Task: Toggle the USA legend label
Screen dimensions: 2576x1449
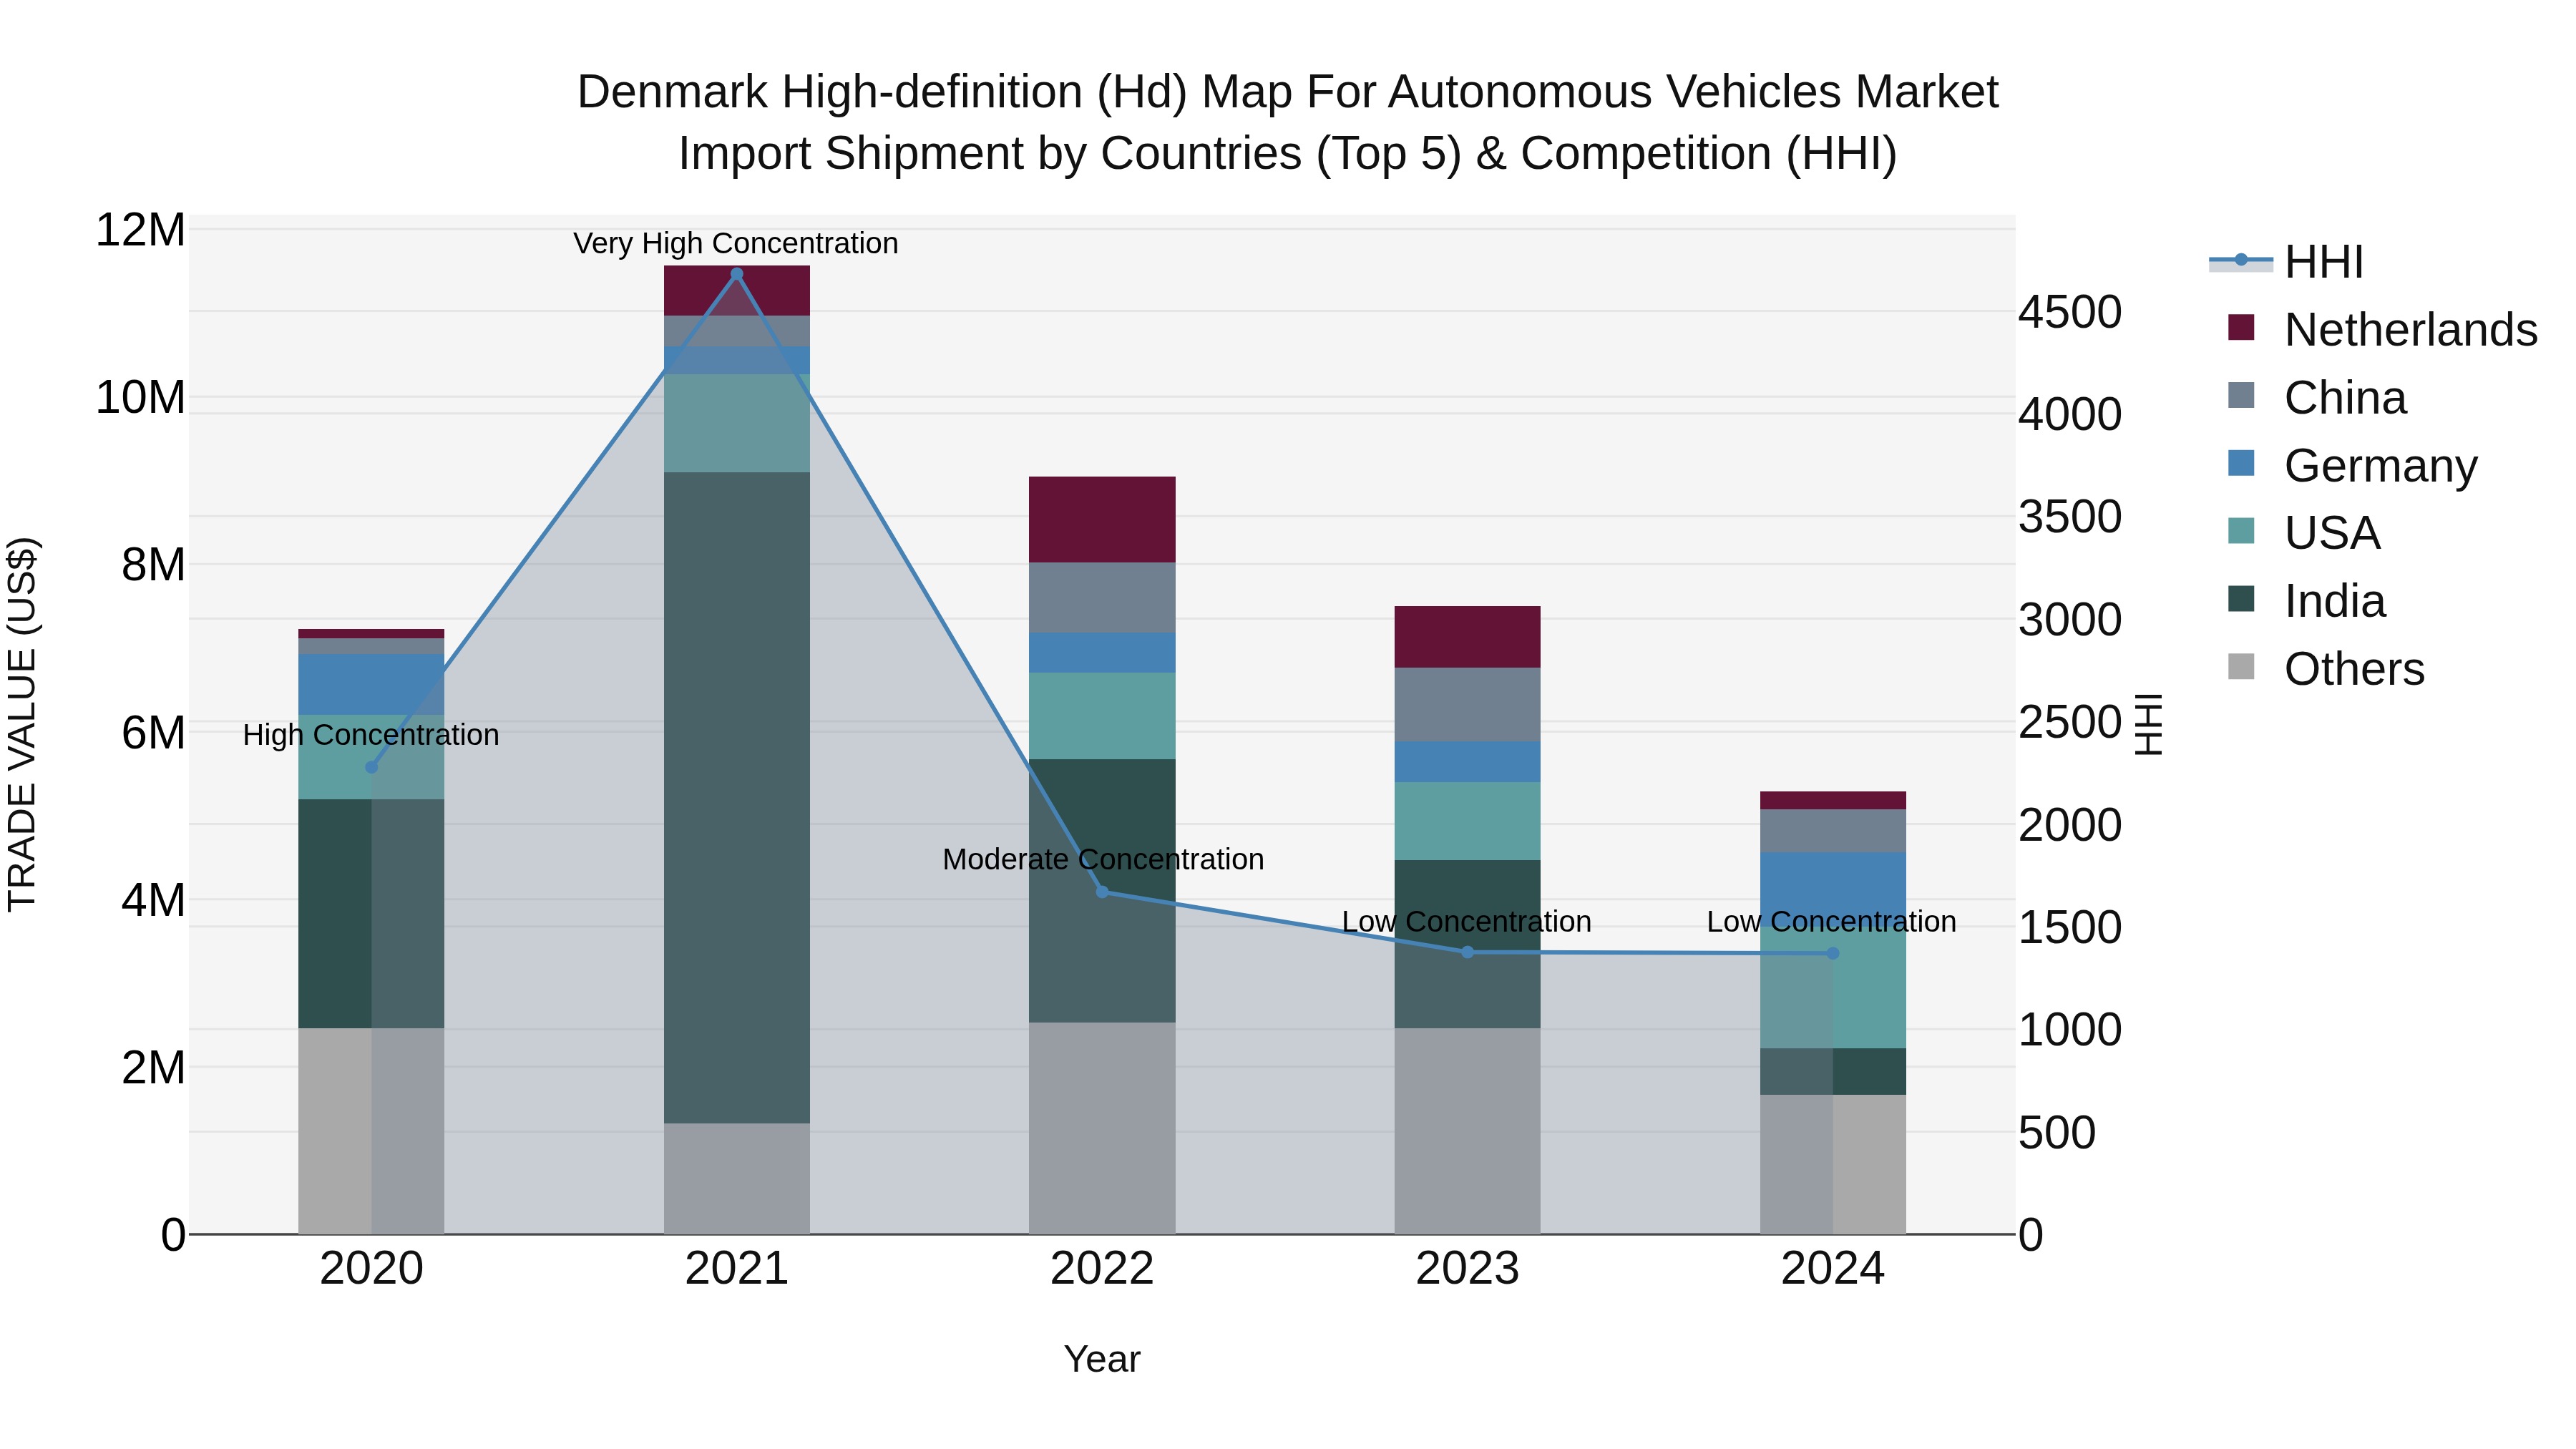Action: [2332, 533]
